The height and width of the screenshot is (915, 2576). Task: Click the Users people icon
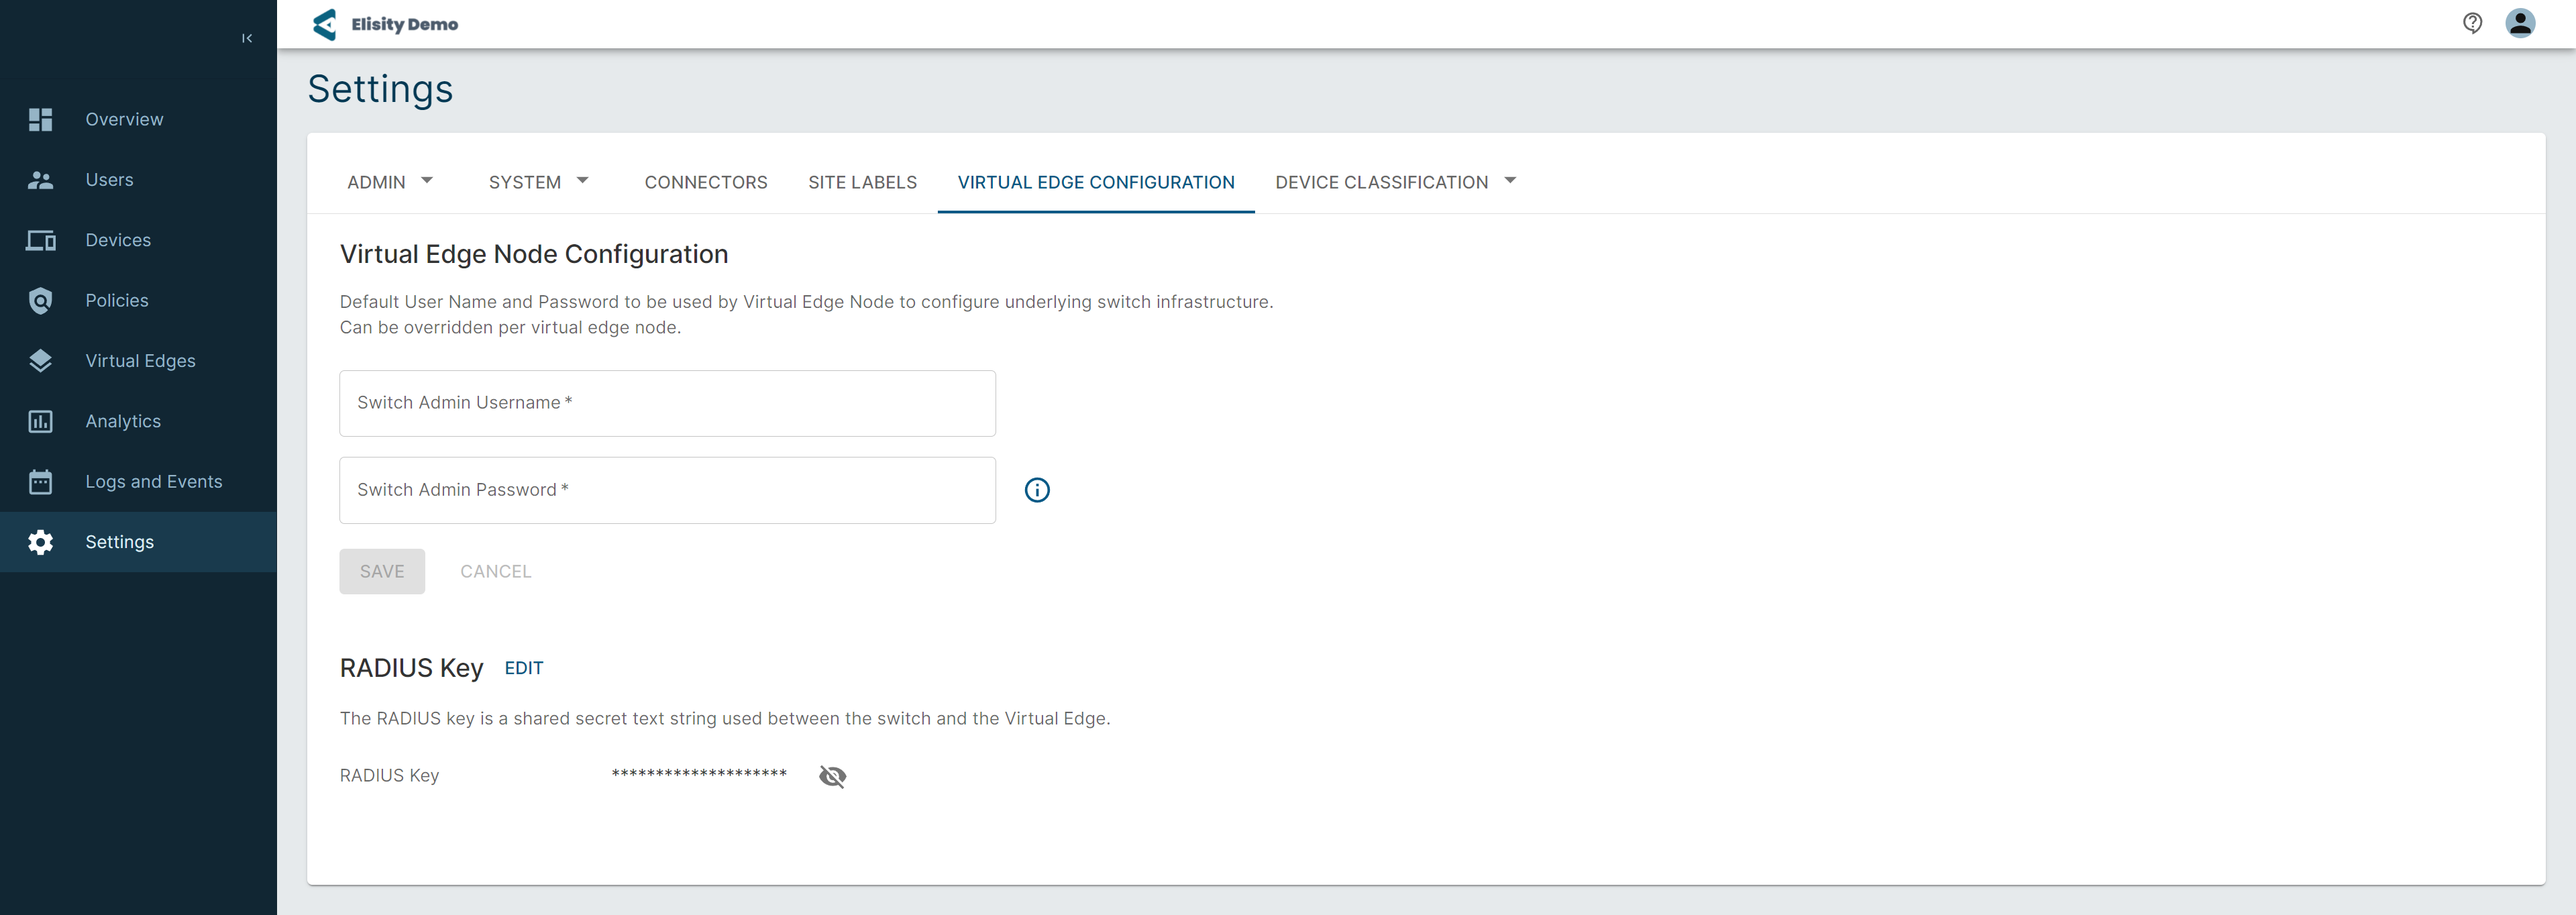coord(40,180)
